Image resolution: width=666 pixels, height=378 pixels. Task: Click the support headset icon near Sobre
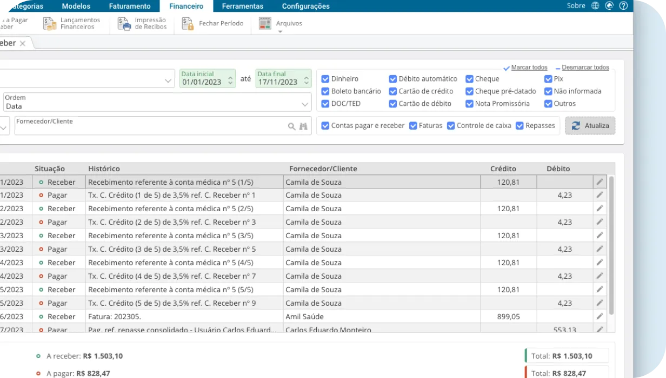[x=609, y=5]
